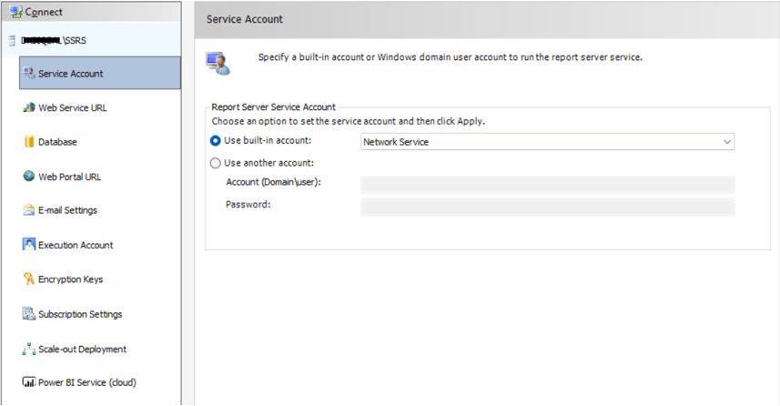Click the Web Service URL icon
This screenshot has height=406, width=780.
pyautogui.click(x=29, y=107)
